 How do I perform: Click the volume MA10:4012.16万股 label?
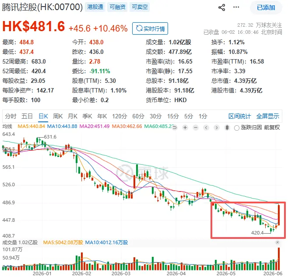(106, 242)
